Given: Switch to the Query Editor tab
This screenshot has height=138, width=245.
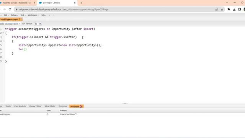Looking at the screenshot, I should (35, 106).
